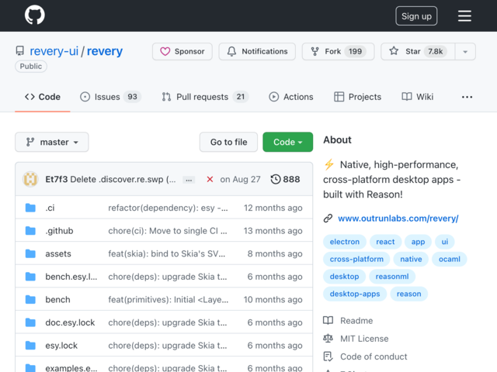
Task: Go to the Actions tab
Action: 291,97
